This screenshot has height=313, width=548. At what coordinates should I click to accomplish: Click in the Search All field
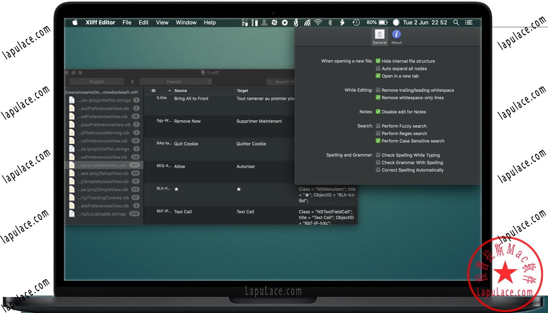pos(280,82)
